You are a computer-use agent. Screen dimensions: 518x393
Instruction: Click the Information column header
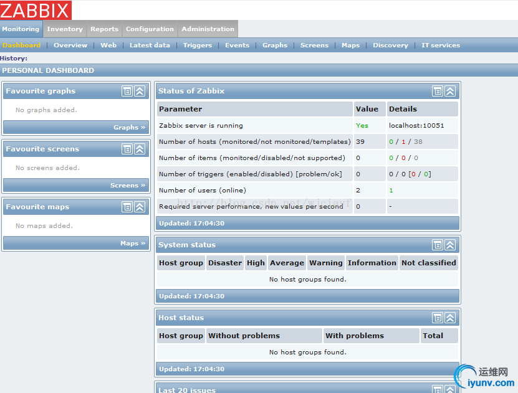(x=372, y=263)
